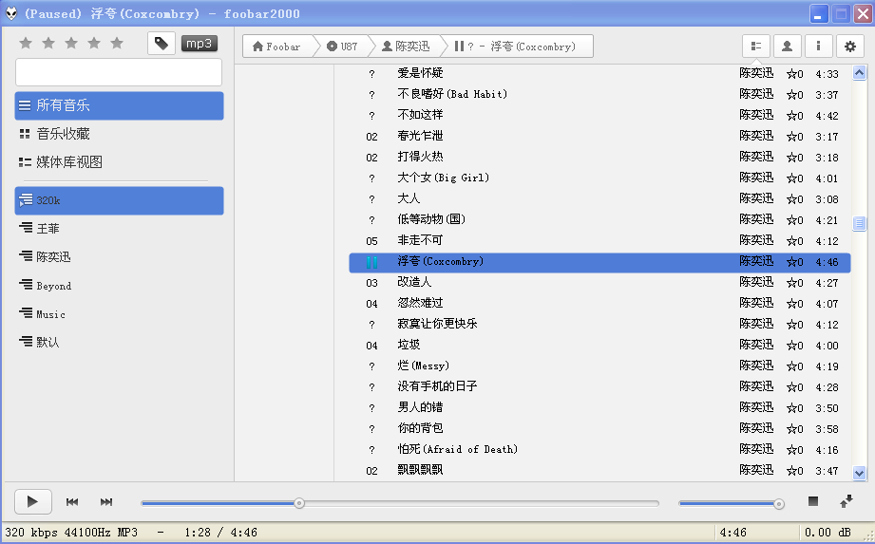Click scrollbar up arrow
The height and width of the screenshot is (544, 875).
tap(860, 72)
